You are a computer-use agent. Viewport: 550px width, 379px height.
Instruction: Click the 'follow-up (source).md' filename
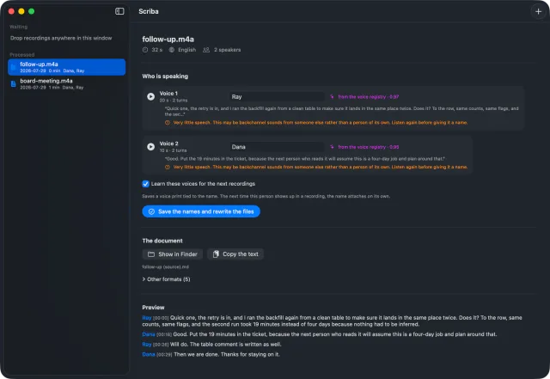[165, 267]
